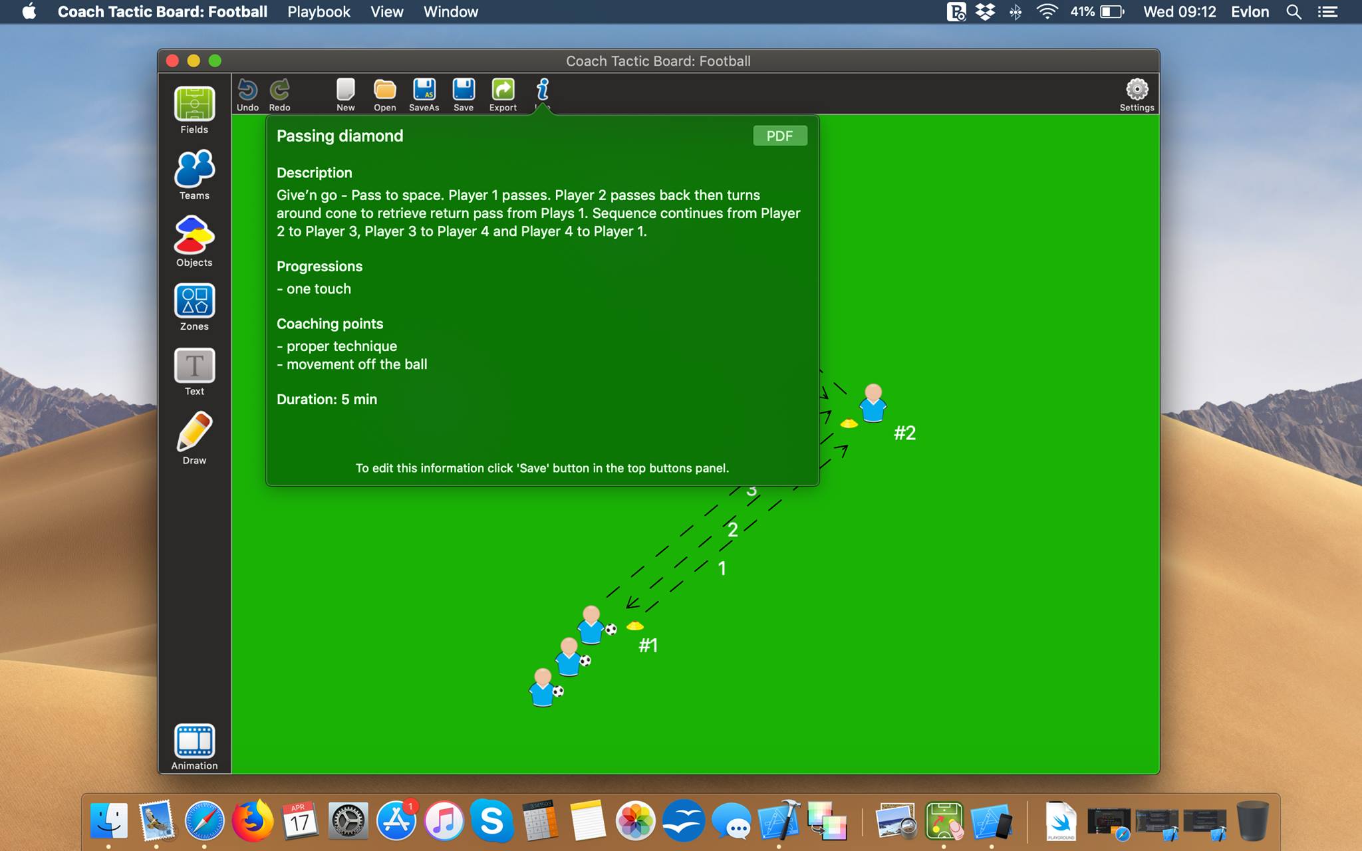The width and height of the screenshot is (1362, 851).
Task: Open the Animation panel
Action: coord(194,747)
